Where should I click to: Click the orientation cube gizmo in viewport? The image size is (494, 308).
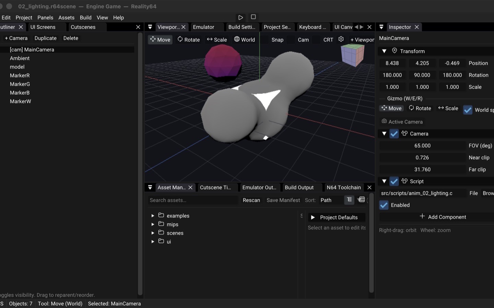click(x=352, y=55)
